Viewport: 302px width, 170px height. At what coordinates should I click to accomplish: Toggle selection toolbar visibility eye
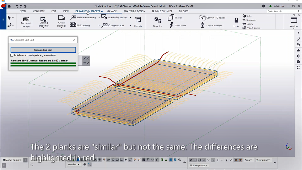click(184, 162)
